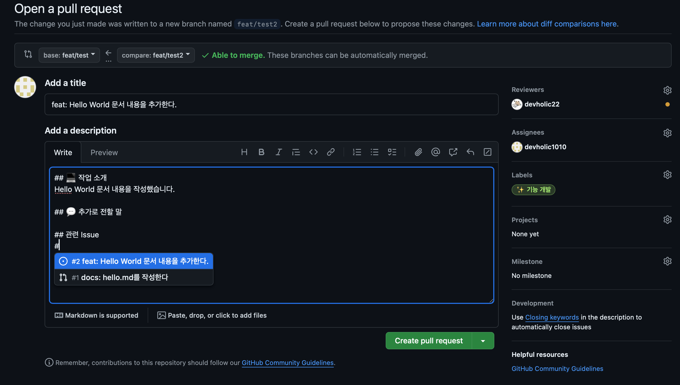
Task: Click the heading formatting icon
Action: (x=244, y=152)
